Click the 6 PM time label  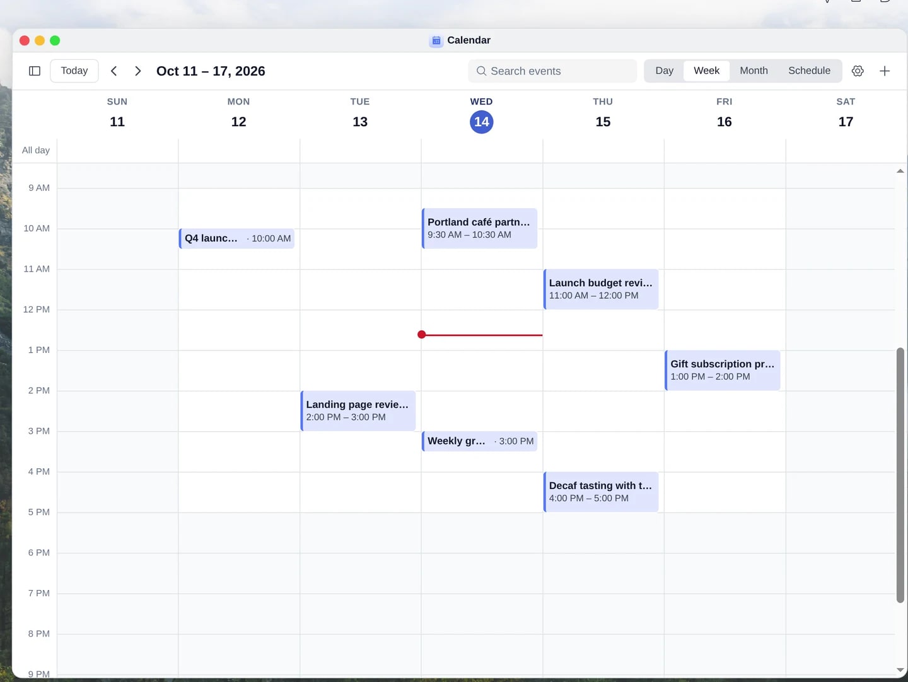point(39,553)
